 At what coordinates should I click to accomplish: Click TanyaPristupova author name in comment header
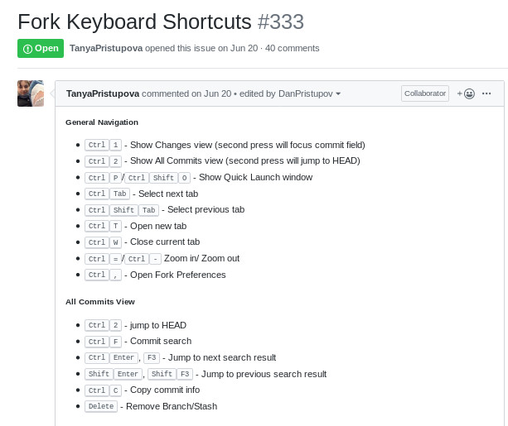point(103,93)
